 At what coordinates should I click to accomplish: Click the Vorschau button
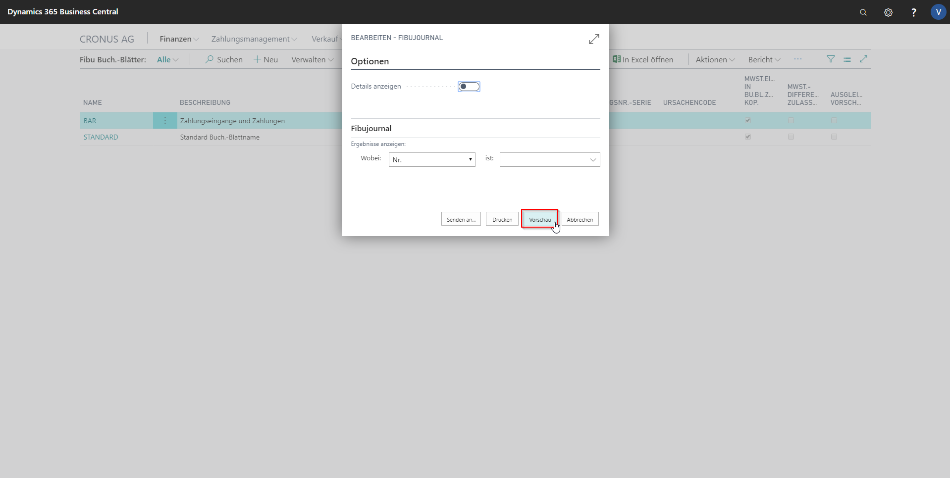[539, 219]
